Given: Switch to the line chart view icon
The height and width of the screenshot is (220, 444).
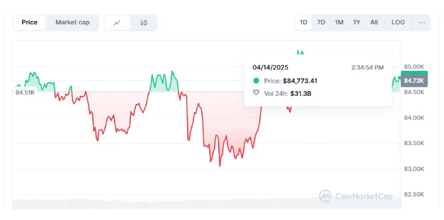Looking at the screenshot, I should coord(117,23).
